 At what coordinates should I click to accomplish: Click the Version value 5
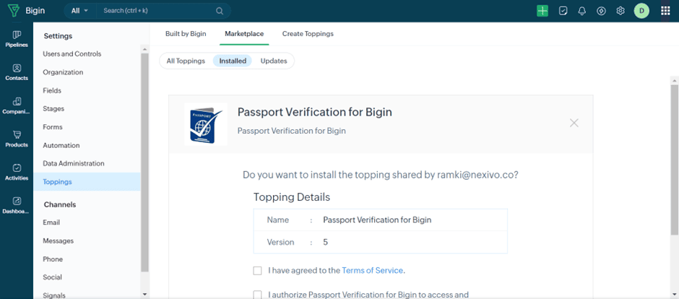(325, 243)
